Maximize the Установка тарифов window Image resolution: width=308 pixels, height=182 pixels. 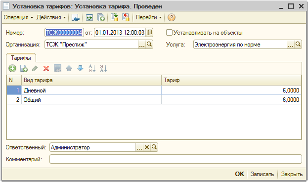click(x=291, y=6)
